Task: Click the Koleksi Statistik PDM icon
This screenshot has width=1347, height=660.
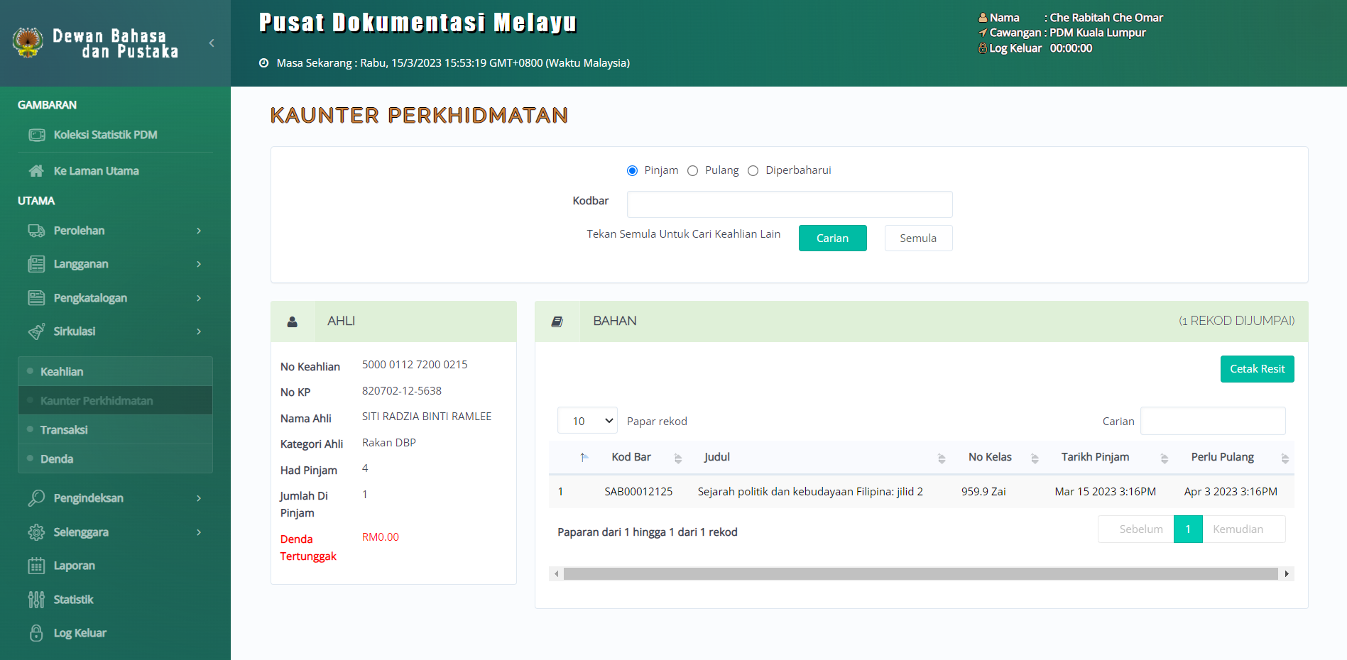Action: click(x=36, y=135)
